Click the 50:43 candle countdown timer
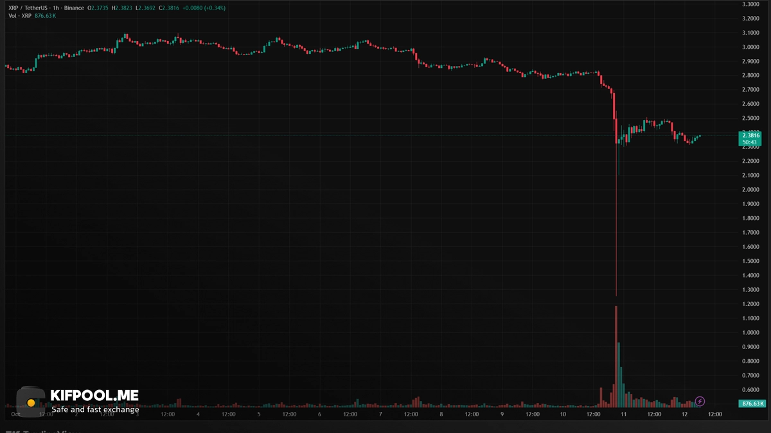The height and width of the screenshot is (433, 771). [750, 142]
